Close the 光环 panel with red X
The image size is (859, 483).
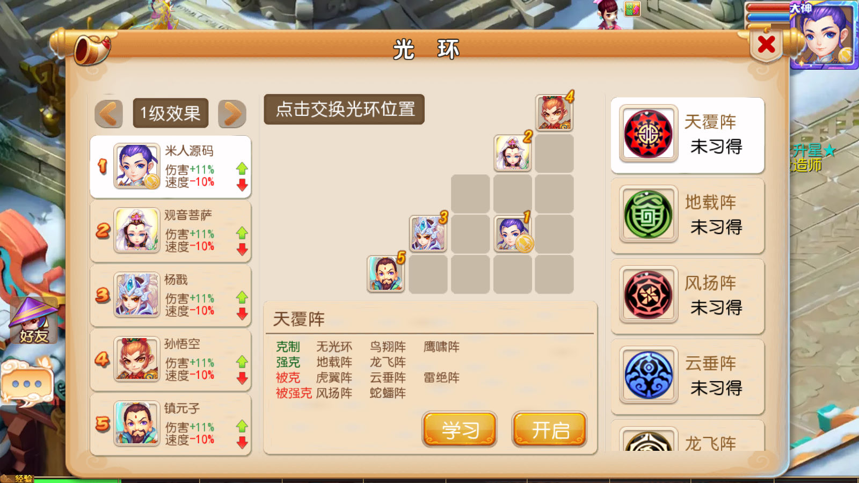click(766, 45)
